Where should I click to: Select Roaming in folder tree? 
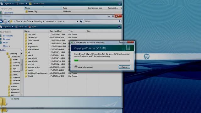pyautogui.click(x=13, y=54)
